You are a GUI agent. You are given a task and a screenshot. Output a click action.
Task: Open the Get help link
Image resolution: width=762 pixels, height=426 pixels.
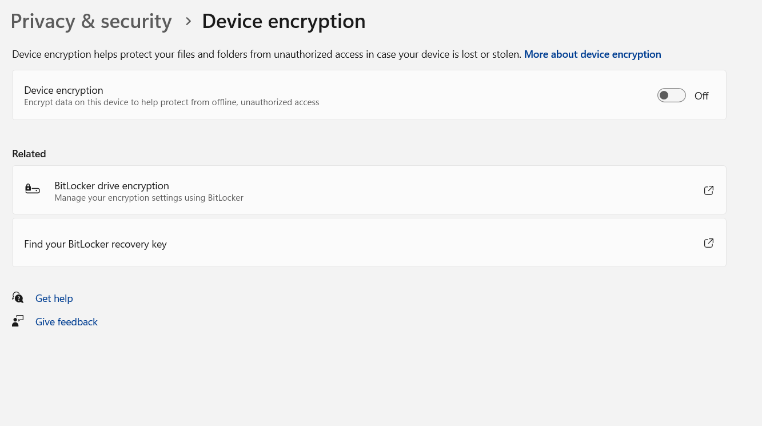54,298
